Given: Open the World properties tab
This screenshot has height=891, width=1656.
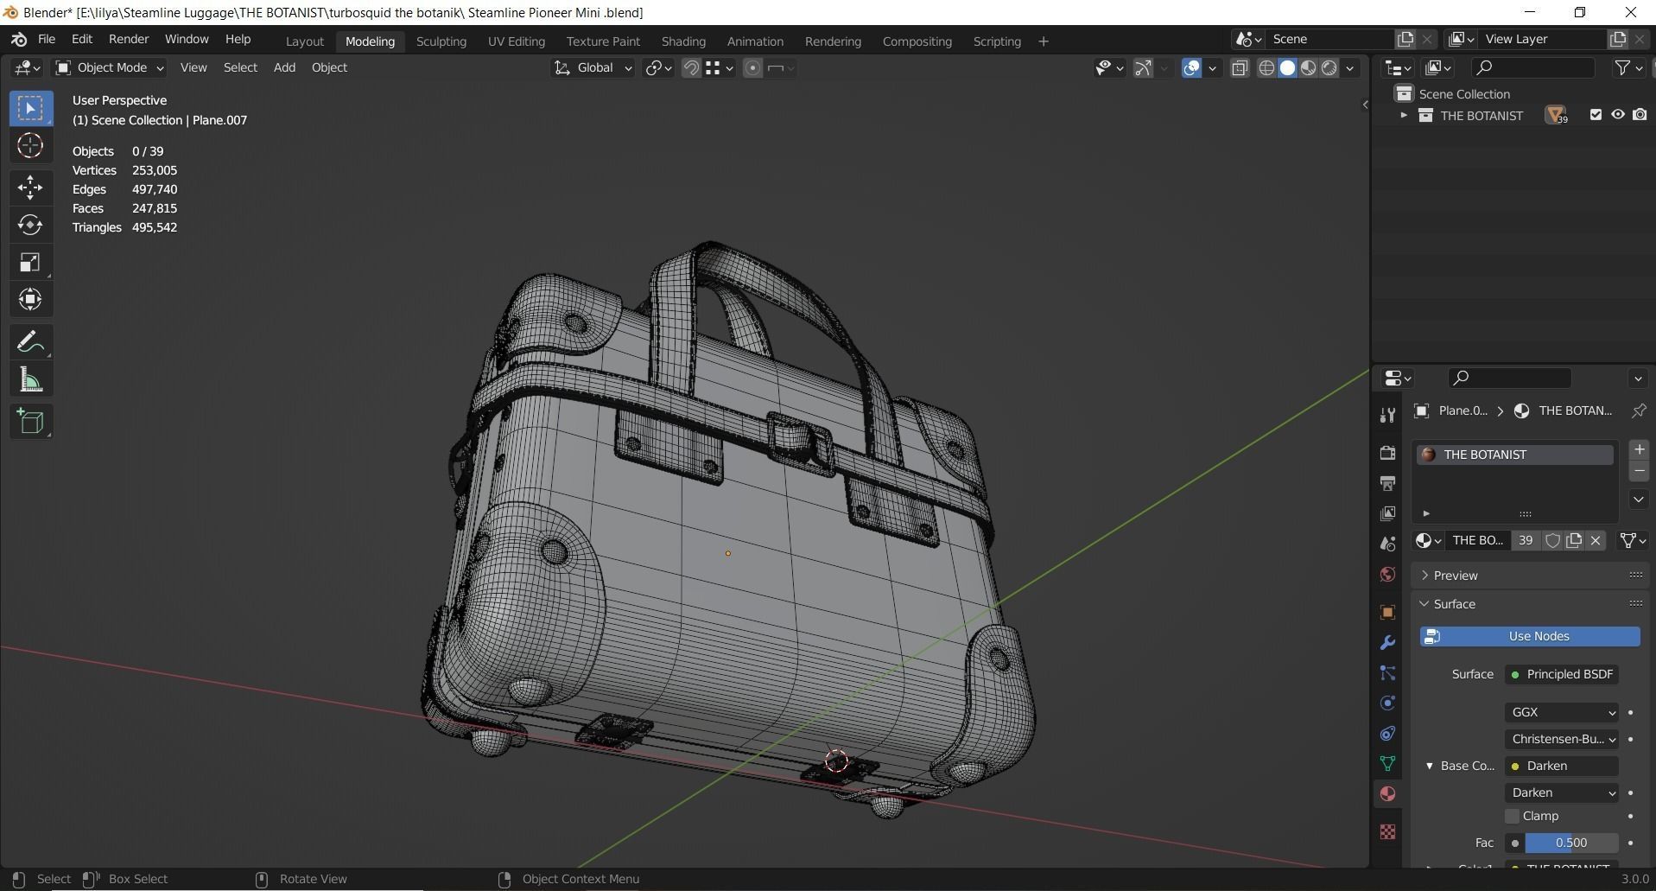Looking at the screenshot, I should coord(1387,574).
